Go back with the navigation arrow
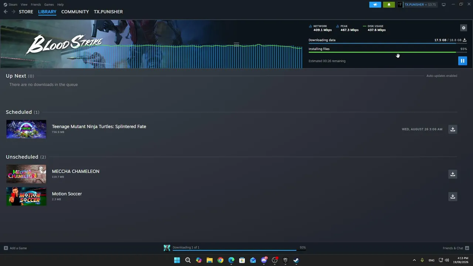Image resolution: width=473 pixels, height=266 pixels. [6, 12]
